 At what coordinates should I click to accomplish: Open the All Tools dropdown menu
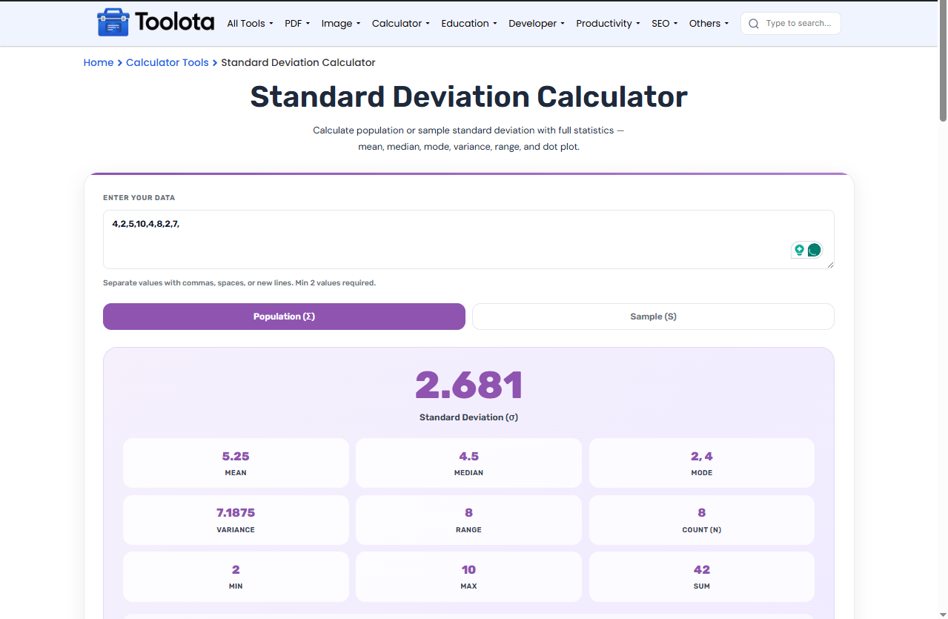click(250, 24)
